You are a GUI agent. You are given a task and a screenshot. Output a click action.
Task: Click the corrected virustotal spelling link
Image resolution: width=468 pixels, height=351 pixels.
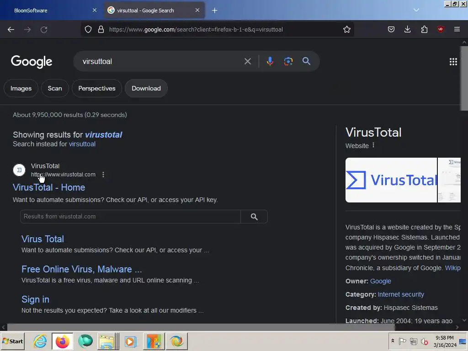click(x=103, y=135)
